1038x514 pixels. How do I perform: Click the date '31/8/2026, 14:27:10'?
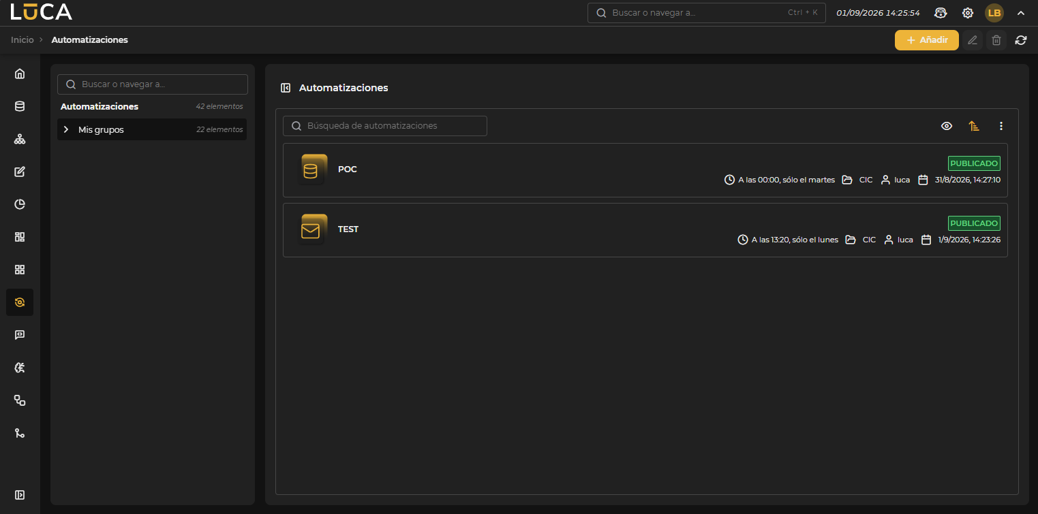[968, 180]
